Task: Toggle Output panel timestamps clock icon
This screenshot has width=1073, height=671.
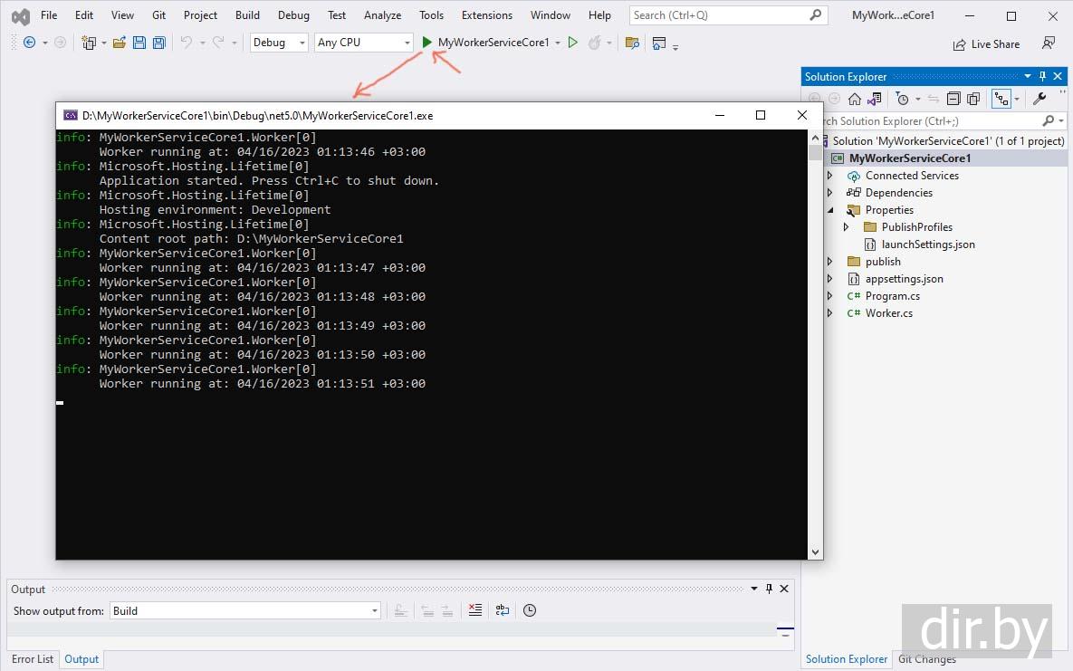Action: 530,610
